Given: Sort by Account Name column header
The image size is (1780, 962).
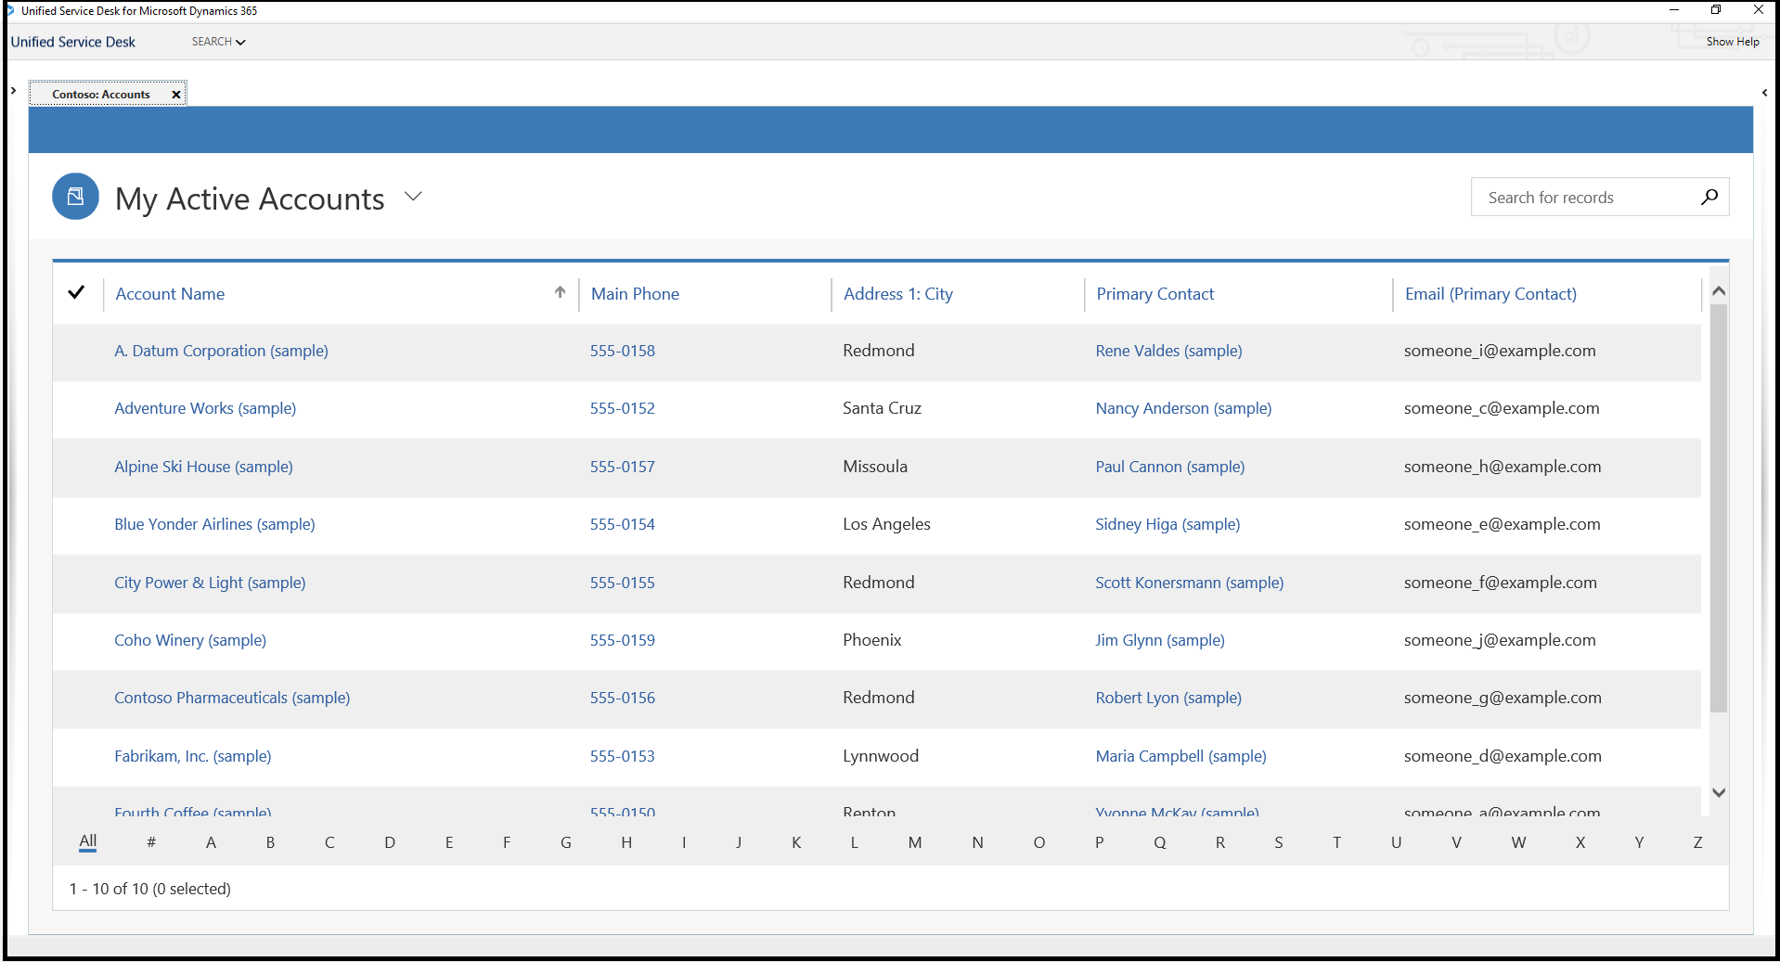Looking at the screenshot, I should 170,294.
